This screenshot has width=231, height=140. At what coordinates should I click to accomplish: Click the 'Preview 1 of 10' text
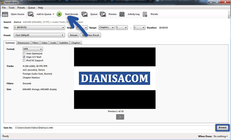pyautogui.click(x=116, y=111)
